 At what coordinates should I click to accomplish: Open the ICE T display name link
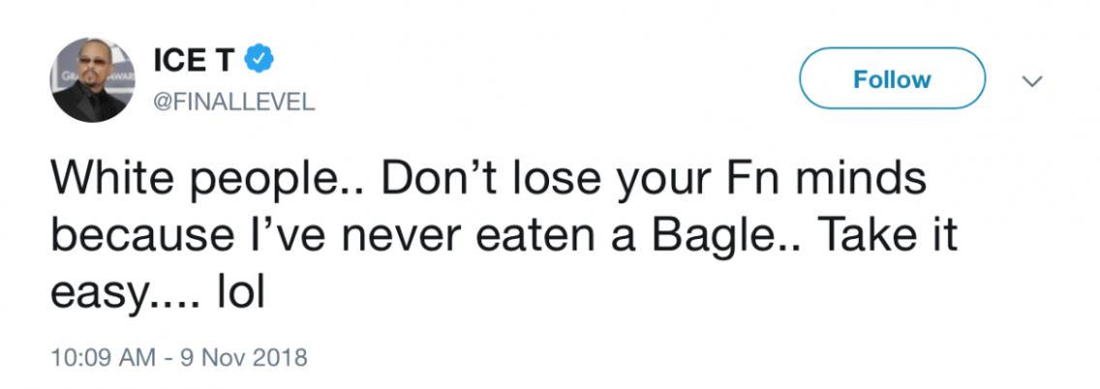194,61
